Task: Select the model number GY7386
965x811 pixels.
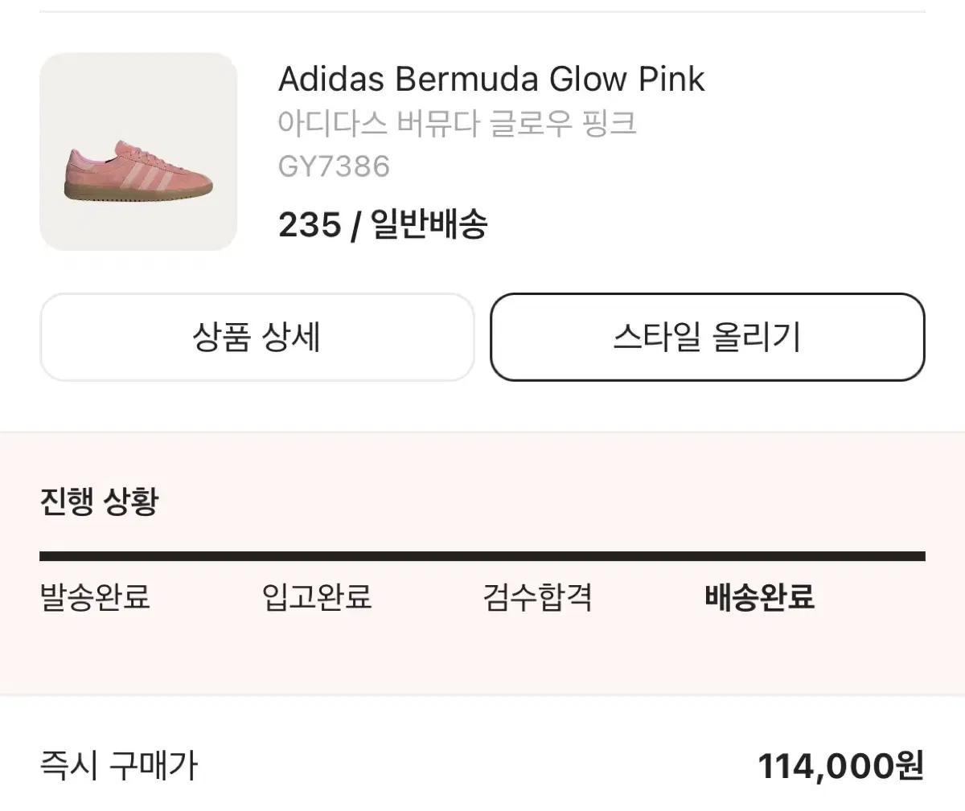Action: (x=334, y=166)
